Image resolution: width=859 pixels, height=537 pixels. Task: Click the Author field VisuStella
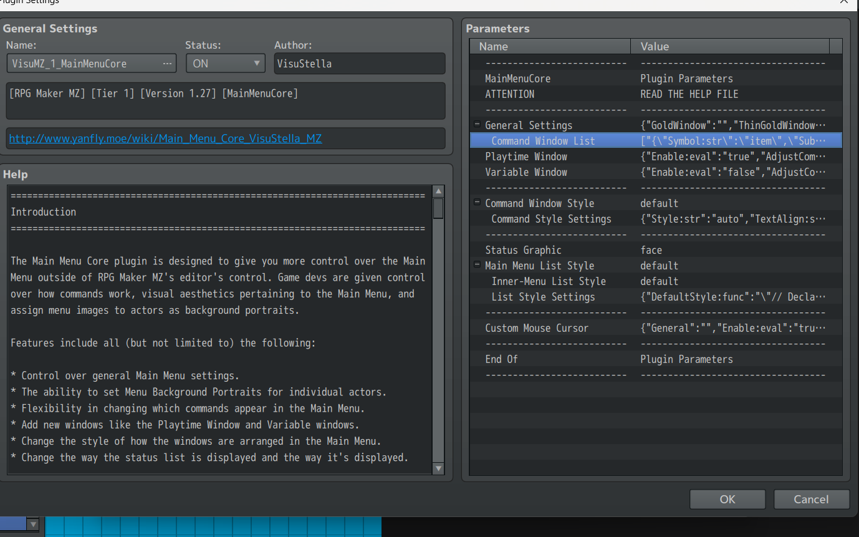[360, 64]
